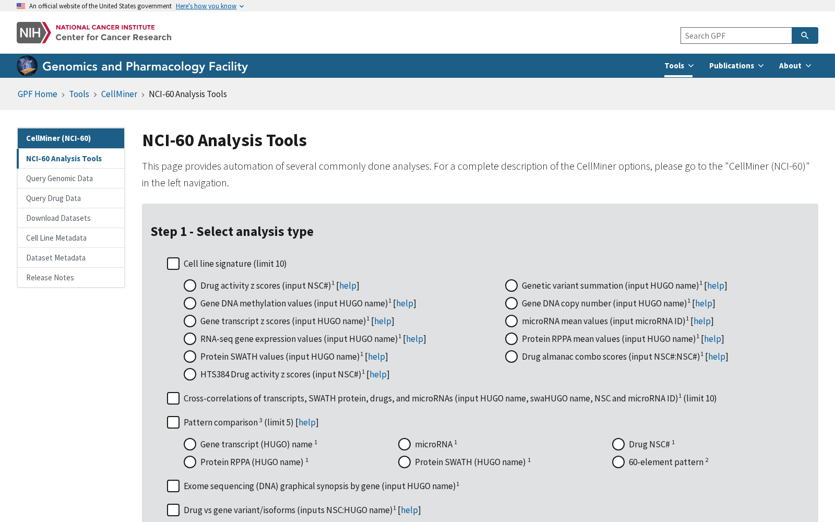Expand the Tools menu chevron

pos(691,66)
